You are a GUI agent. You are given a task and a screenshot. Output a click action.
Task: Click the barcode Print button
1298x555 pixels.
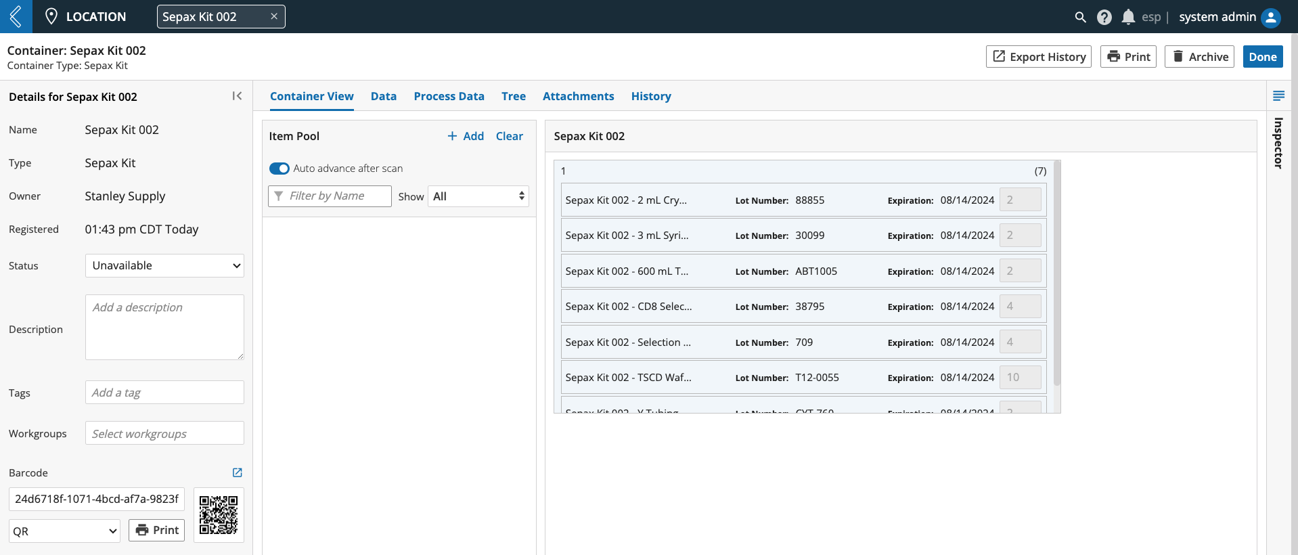pos(157,530)
